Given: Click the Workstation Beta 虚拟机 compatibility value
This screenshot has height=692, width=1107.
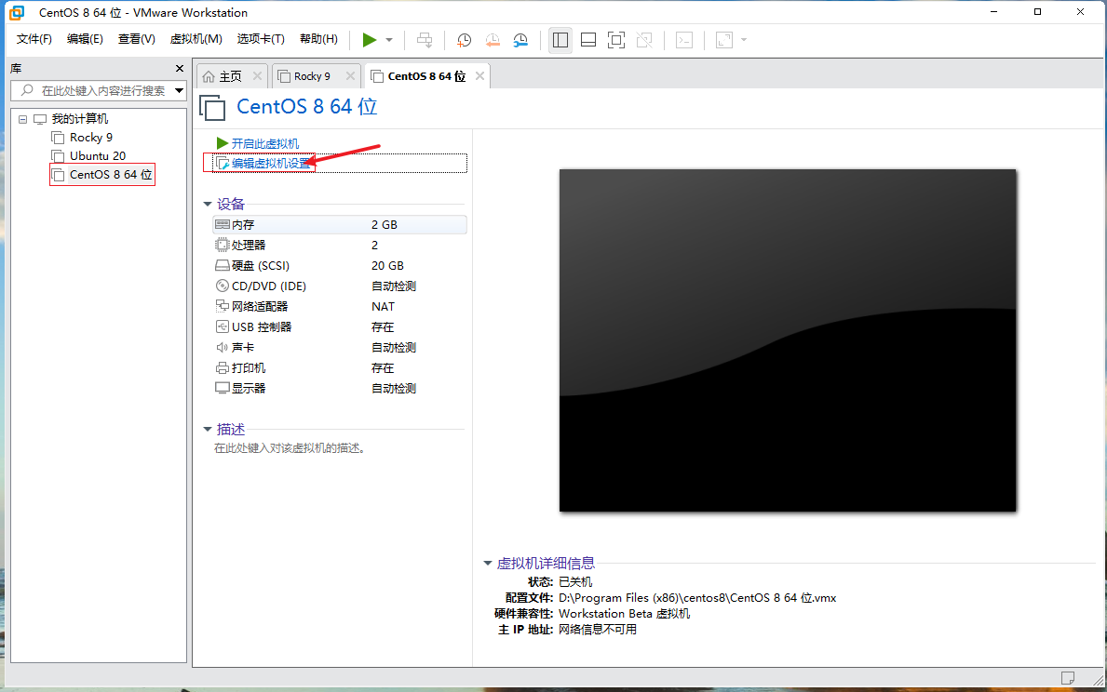Looking at the screenshot, I should tap(624, 614).
